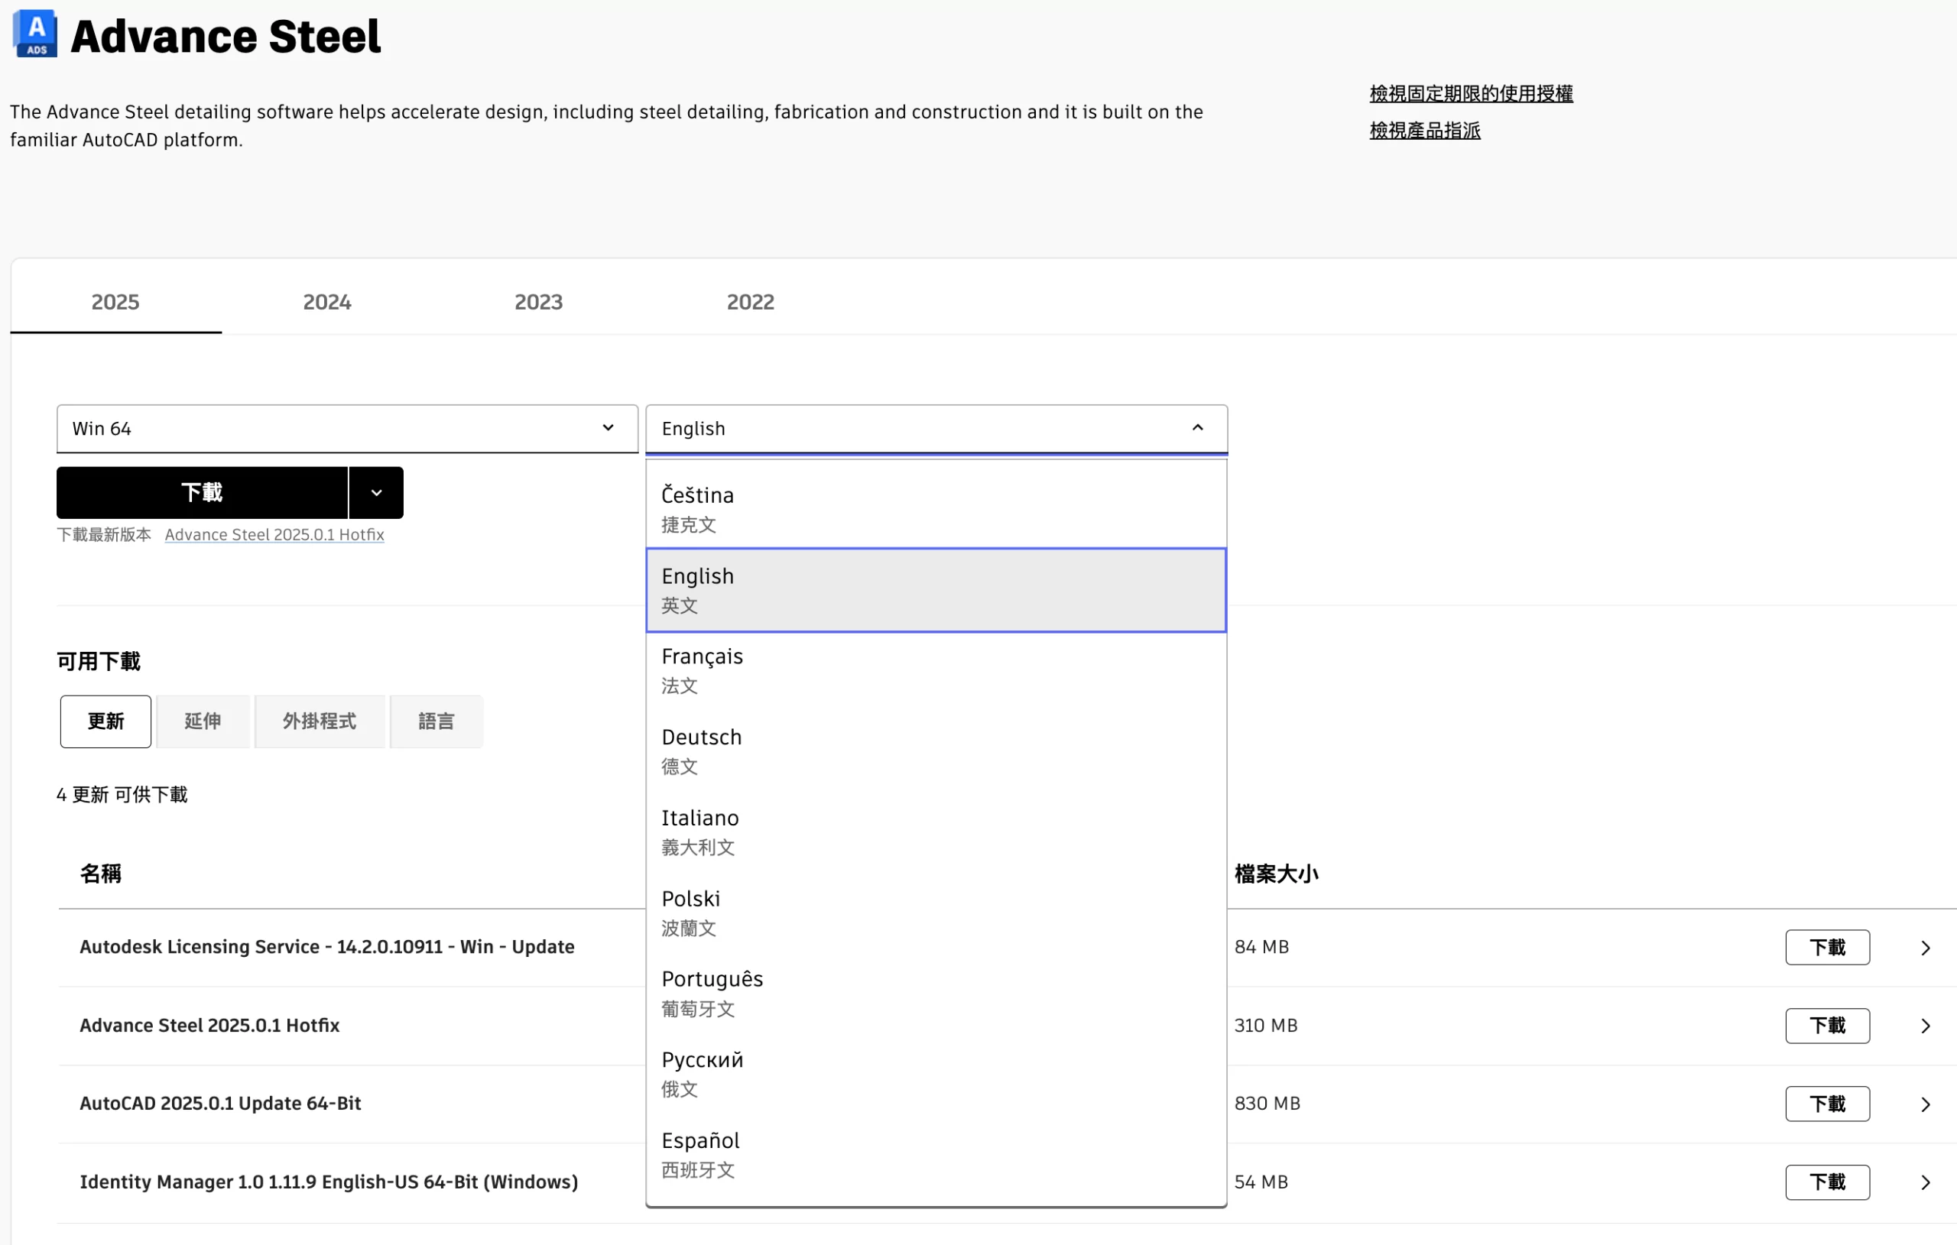Choose Deutsch from the language list
Viewport: 1957px width, 1245px height.
(x=935, y=751)
